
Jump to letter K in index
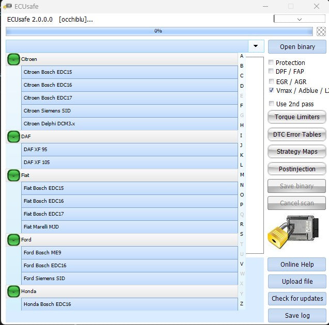tap(242, 155)
